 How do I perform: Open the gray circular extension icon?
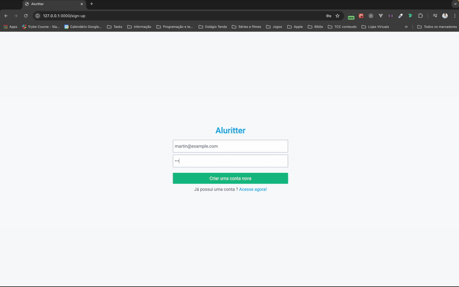371,16
